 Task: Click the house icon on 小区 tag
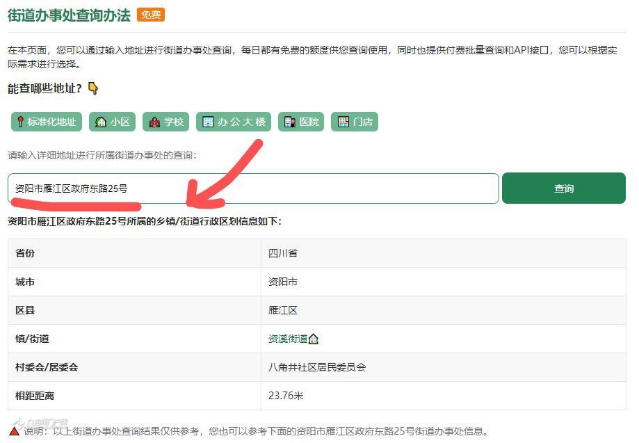point(101,122)
